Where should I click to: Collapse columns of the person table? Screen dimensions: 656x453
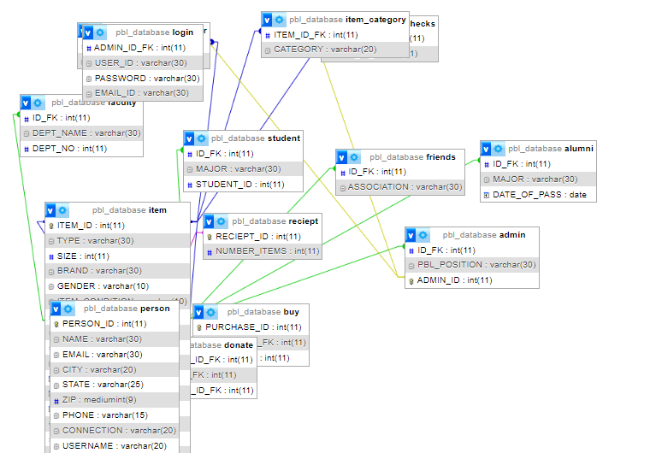coord(56,309)
